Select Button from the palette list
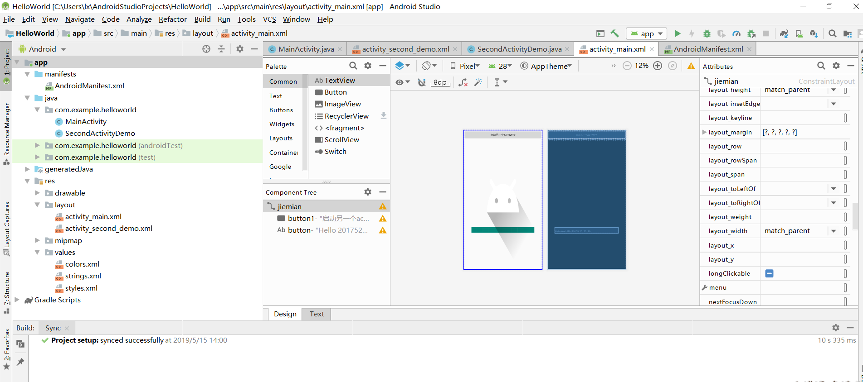Viewport: 863px width, 382px height. coord(336,92)
